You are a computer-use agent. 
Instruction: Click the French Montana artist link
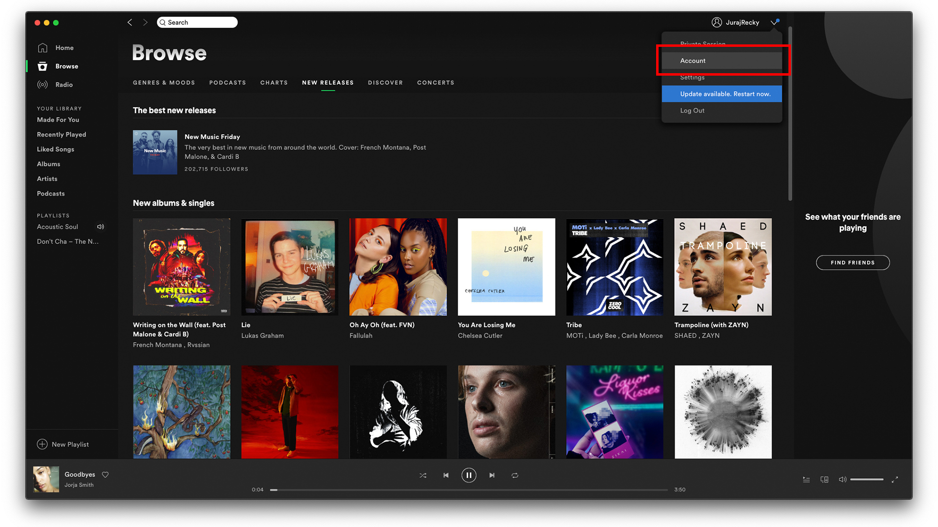coord(157,345)
